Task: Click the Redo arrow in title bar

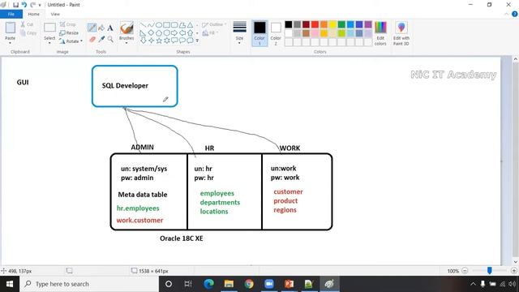Action: [x=32, y=5]
